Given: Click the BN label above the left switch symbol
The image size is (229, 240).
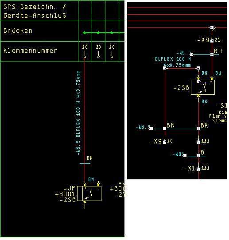Looking at the screenshot, I should (x=91, y=179).
